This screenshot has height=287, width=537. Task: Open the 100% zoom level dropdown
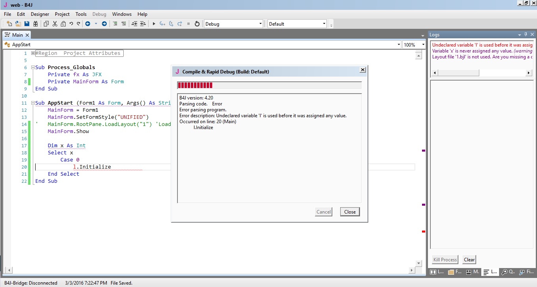(423, 45)
